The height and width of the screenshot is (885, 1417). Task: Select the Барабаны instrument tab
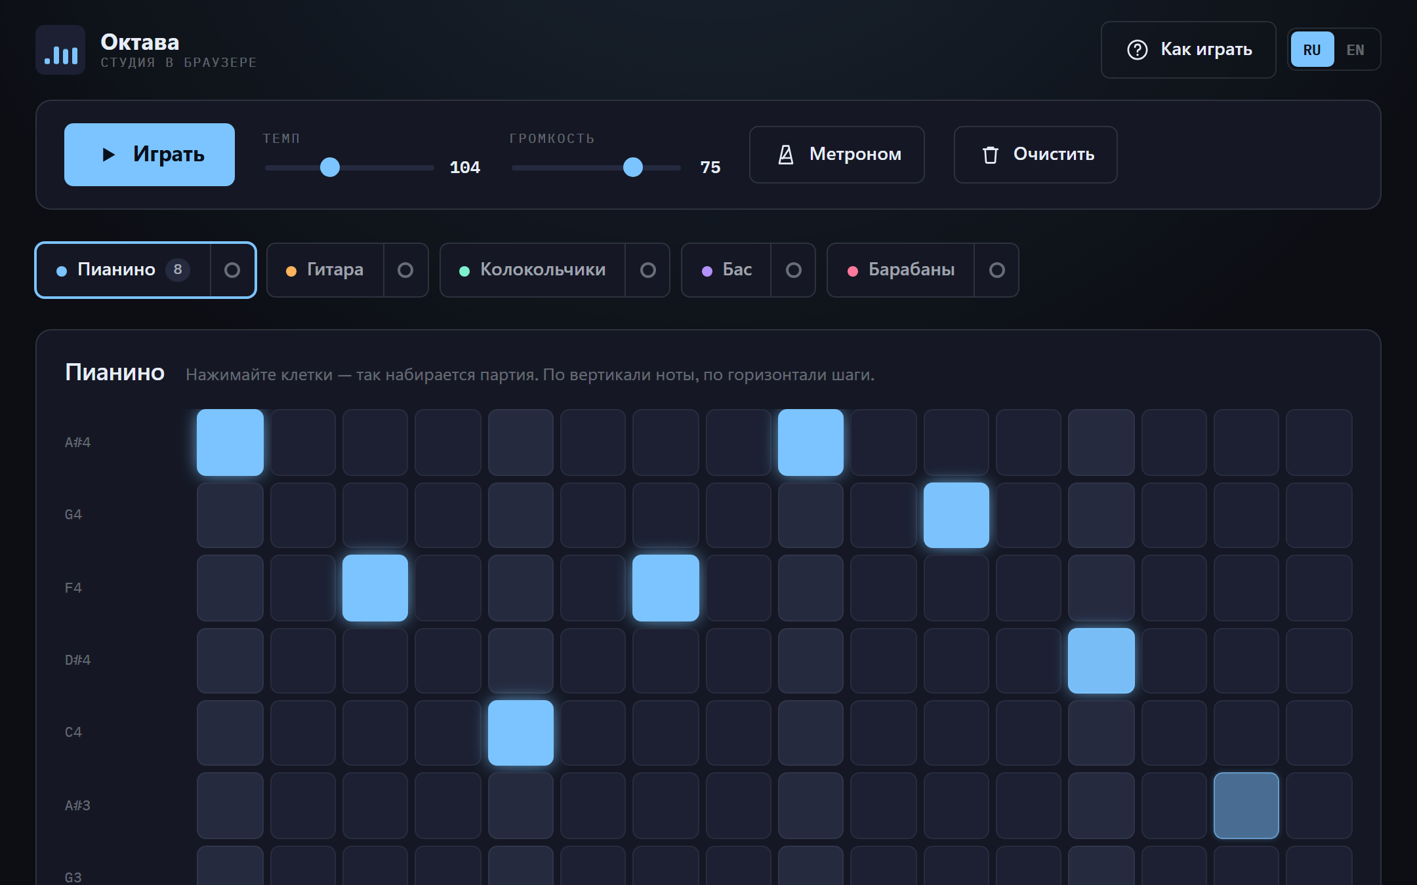coord(901,270)
